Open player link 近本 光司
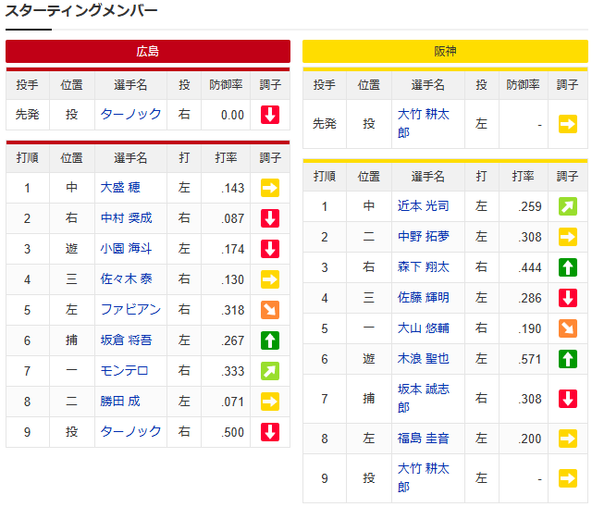 click(424, 205)
